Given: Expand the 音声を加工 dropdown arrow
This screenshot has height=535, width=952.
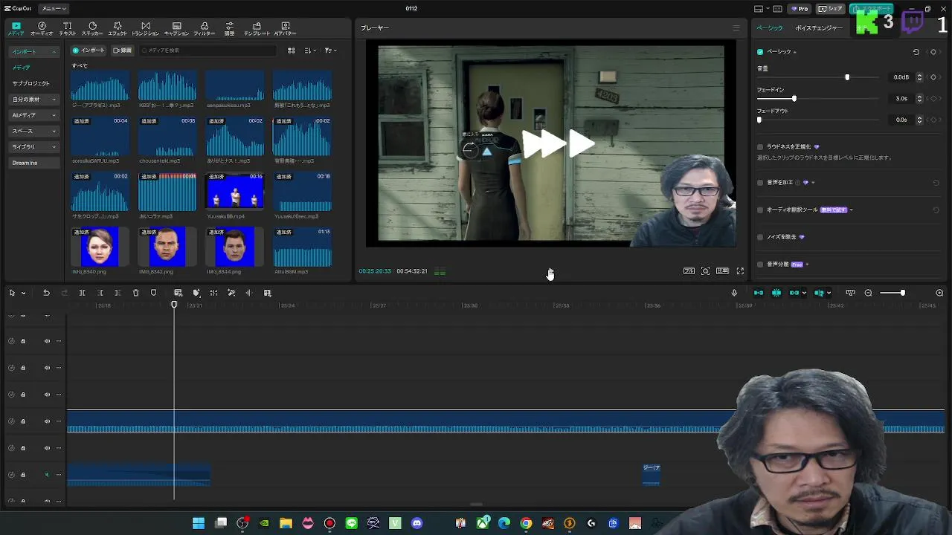Looking at the screenshot, I should pyautogui.click(x=813, y=182).
